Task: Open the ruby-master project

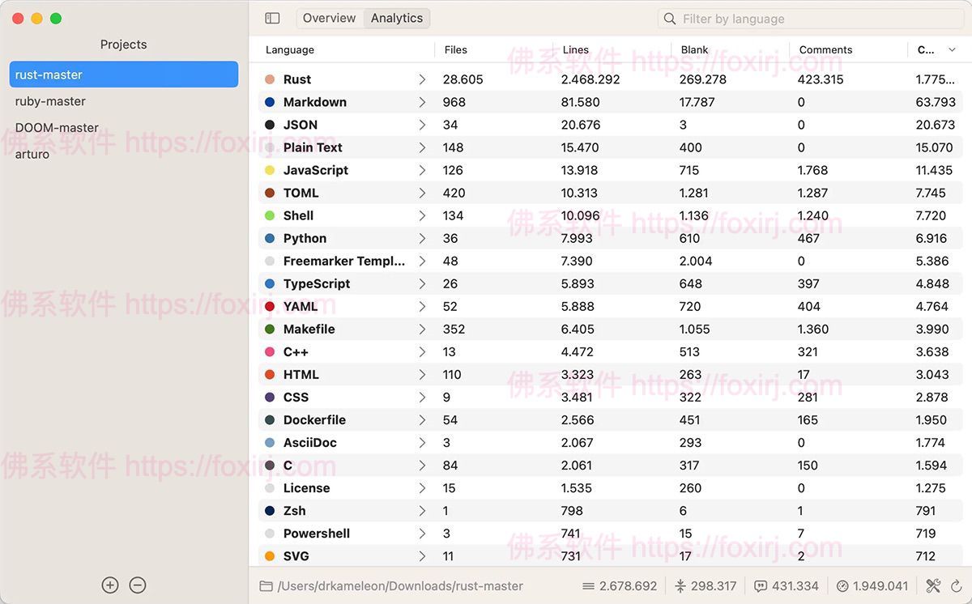Action: point(50,101)
